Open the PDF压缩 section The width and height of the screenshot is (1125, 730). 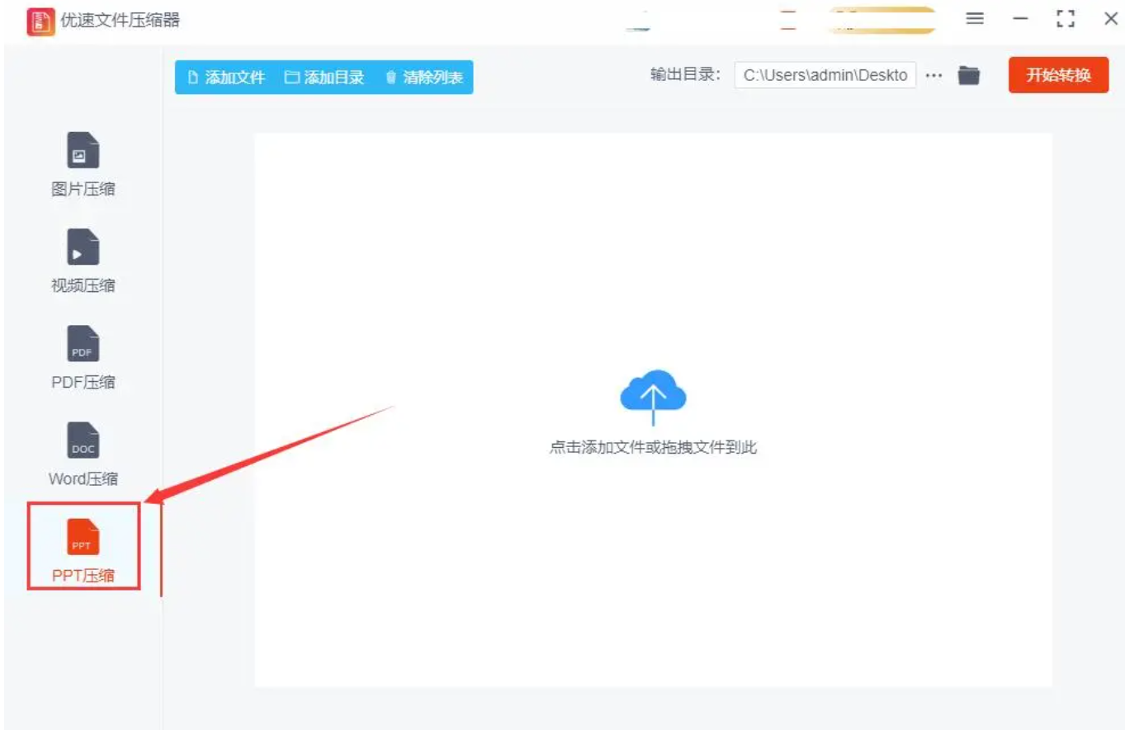83,358
